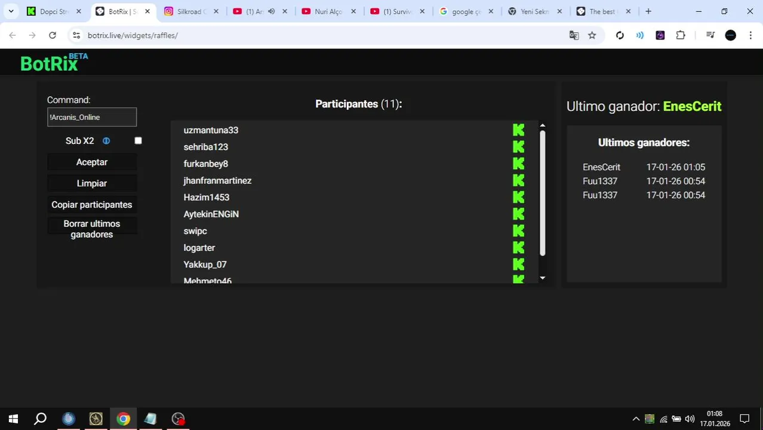
Task: Click the participants list scroll-down arrow
Action: [542, 278]
